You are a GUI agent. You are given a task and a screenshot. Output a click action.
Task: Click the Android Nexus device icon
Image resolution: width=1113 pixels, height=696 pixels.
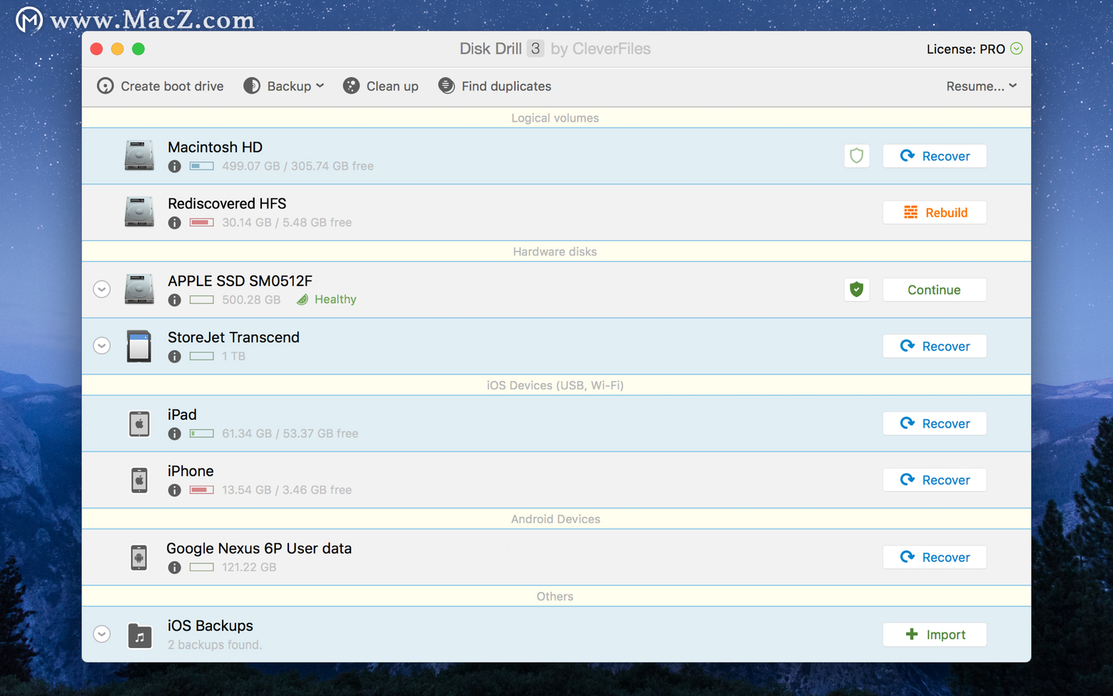tap(139, 558)
